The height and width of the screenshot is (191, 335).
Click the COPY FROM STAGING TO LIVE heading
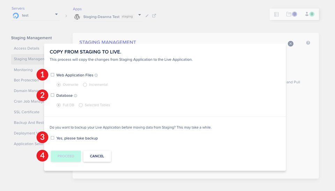85,52
